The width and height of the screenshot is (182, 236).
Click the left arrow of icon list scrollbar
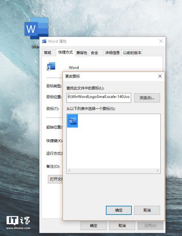point(69,171)
